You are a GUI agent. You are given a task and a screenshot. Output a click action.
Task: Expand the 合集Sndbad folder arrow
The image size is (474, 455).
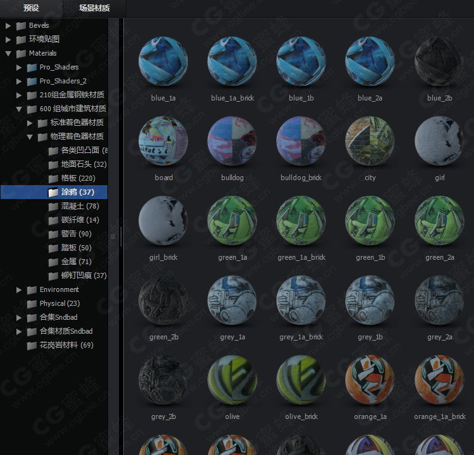point(19,318)
